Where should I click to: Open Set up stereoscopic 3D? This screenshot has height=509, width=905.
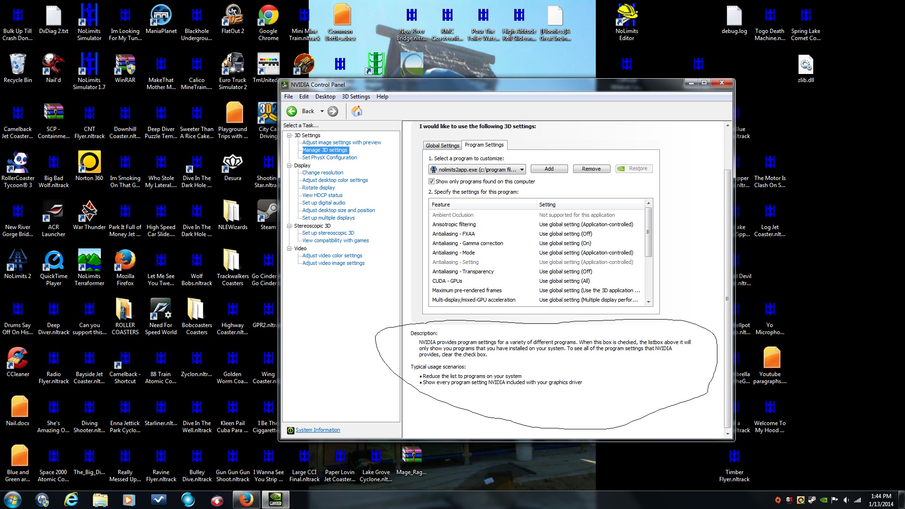328,233
